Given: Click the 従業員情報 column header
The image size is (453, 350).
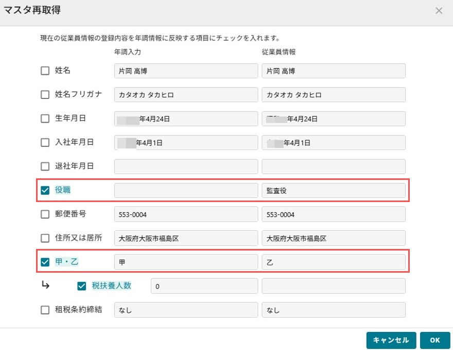Looking at the screenshot, I should click(278, 52).
